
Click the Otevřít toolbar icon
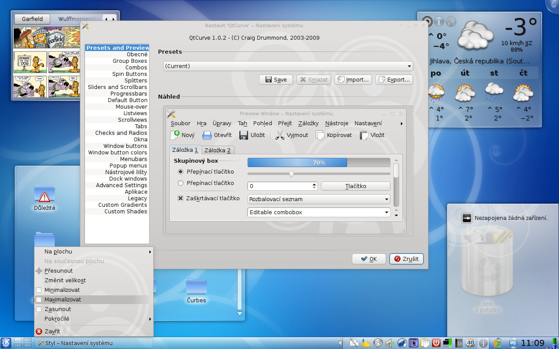pyautogui.click(x=207, y=135)
